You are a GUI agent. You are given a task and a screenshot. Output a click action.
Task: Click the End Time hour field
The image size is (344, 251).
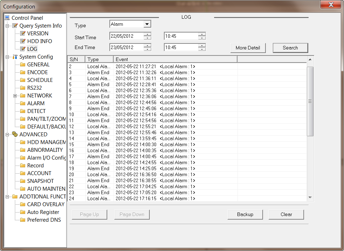pos(180,47)
